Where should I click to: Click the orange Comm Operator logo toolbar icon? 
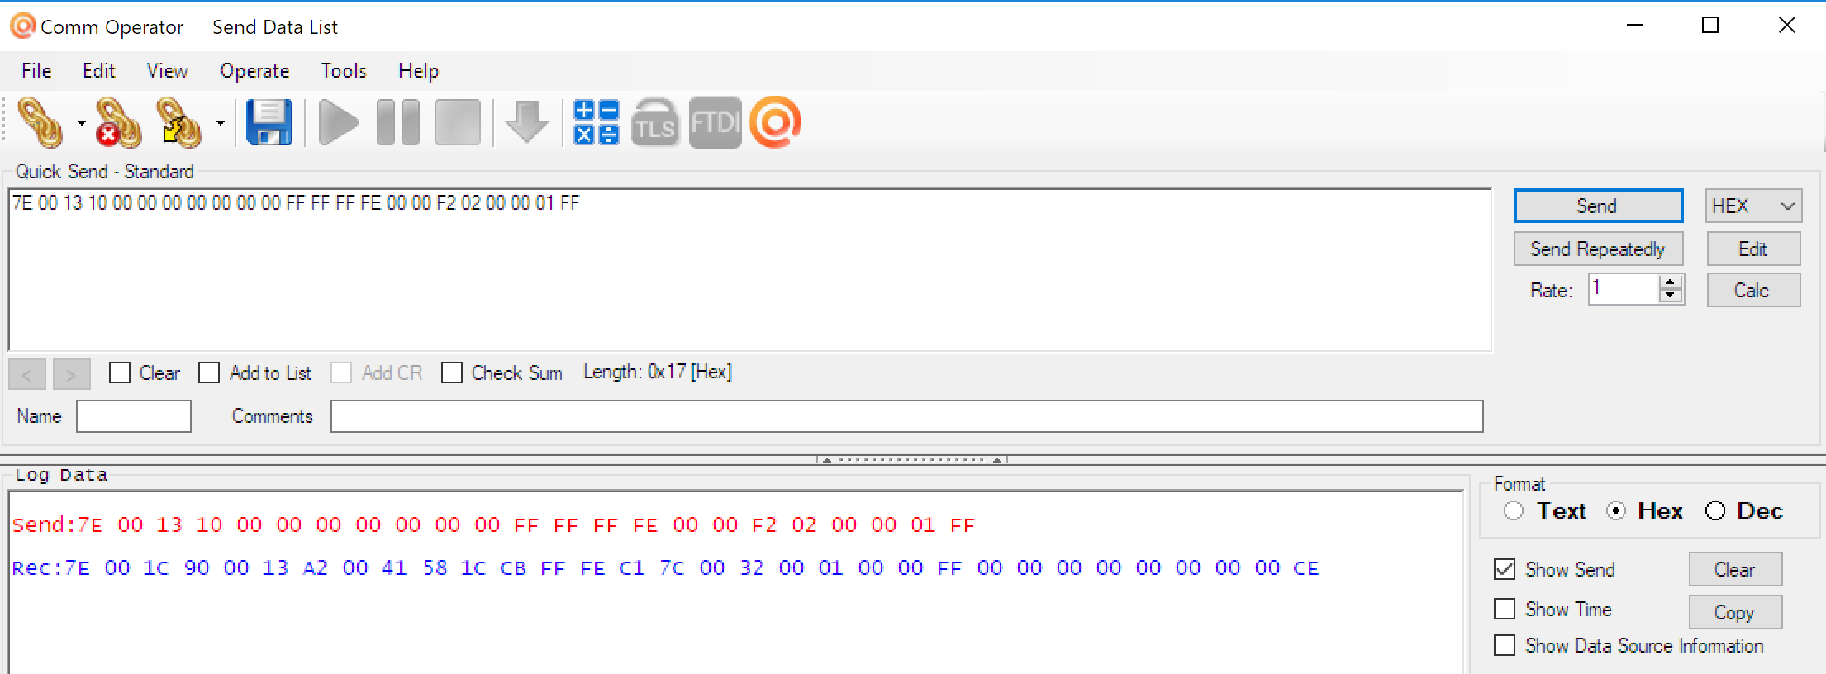pyautogui.click(x=775, y=123)
